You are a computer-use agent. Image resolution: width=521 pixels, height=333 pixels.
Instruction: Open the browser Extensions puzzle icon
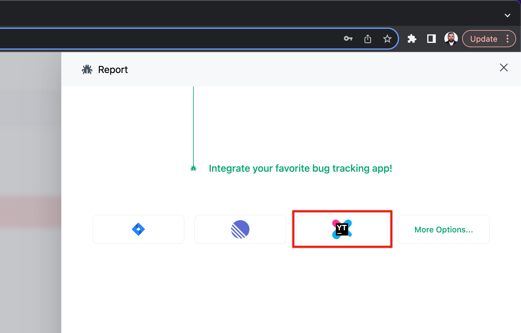[412, 39]
